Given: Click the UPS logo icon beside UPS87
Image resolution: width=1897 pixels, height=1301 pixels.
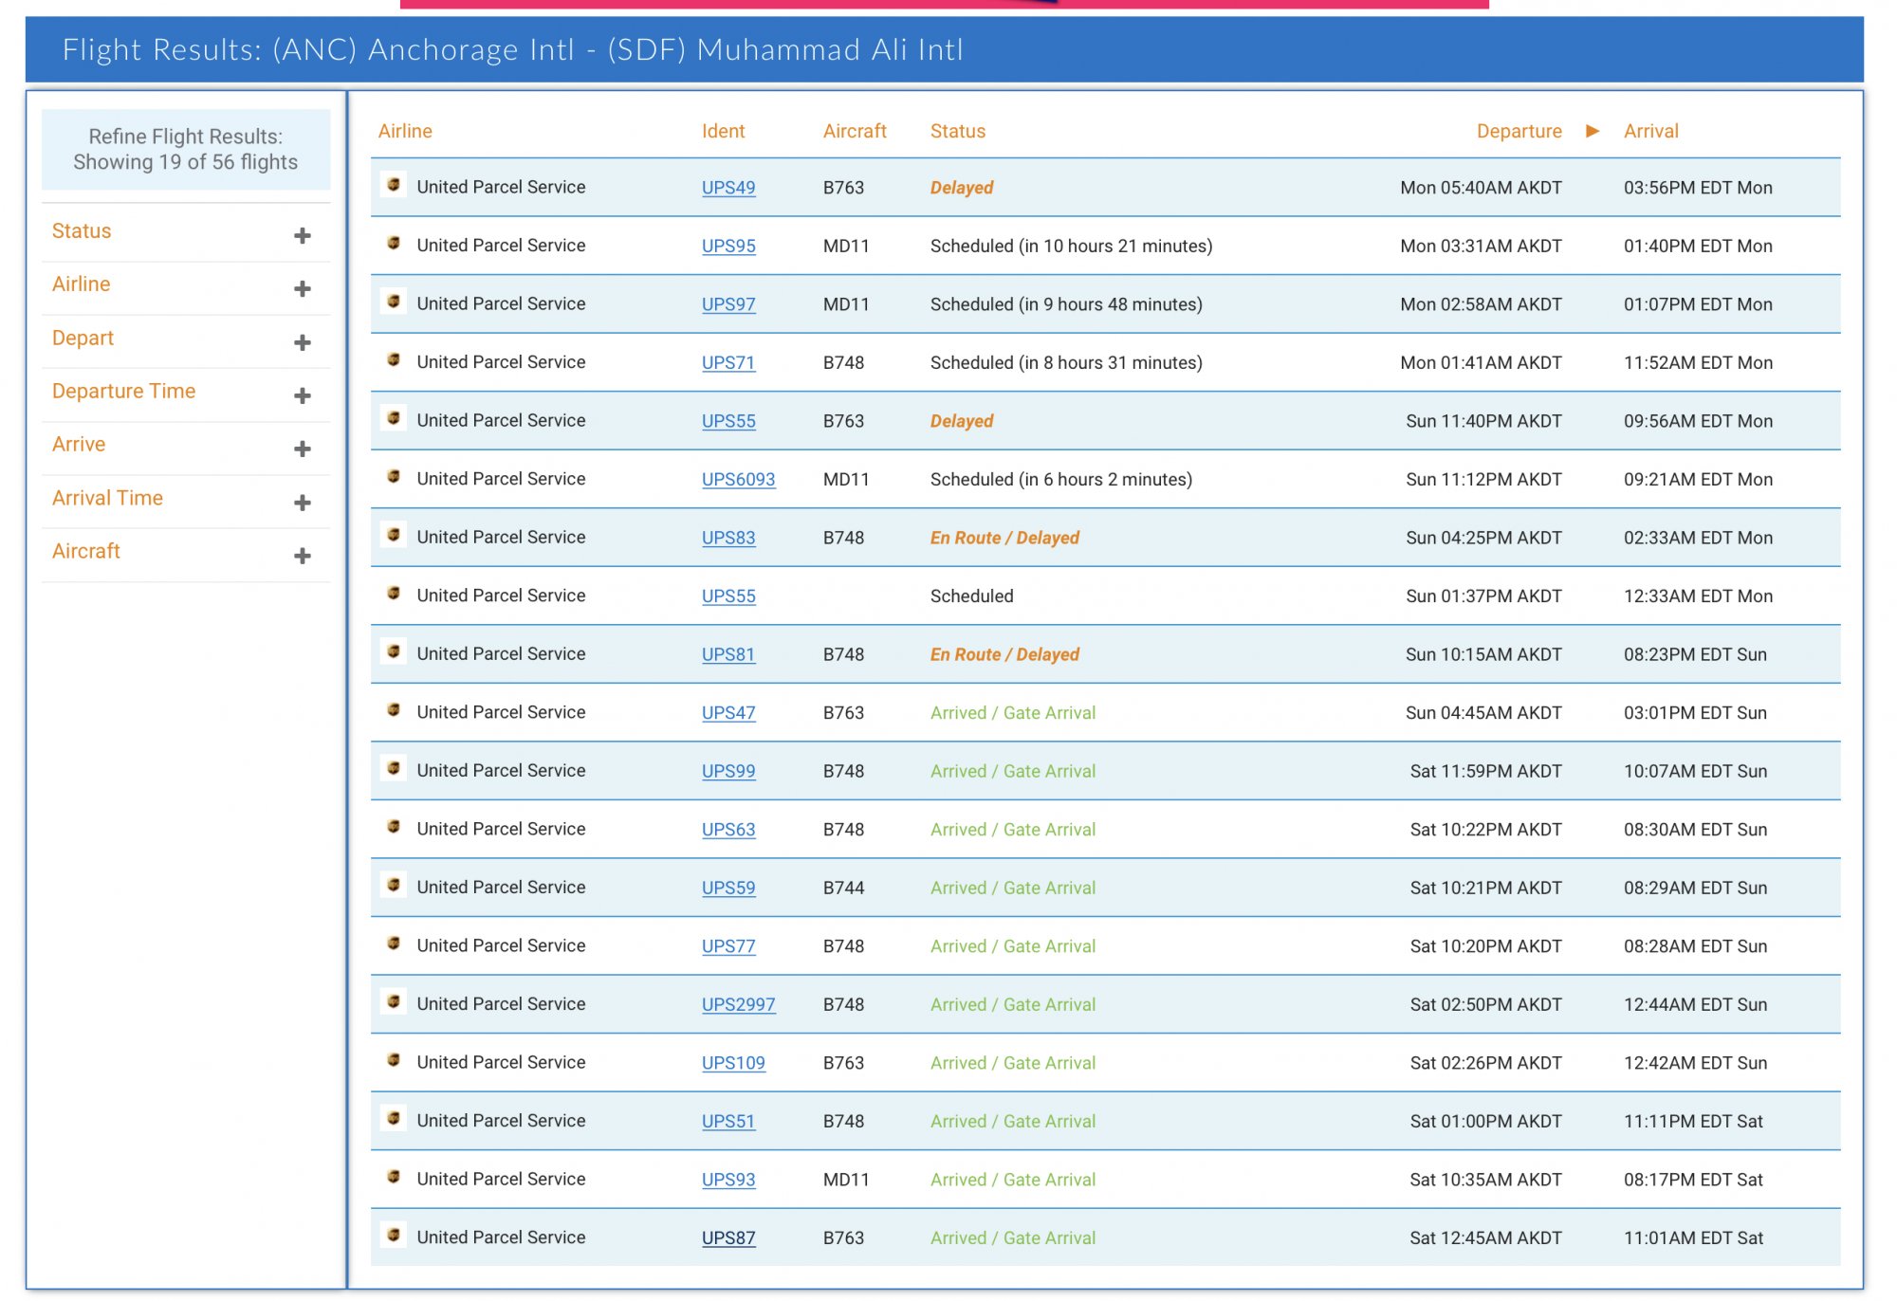Looking at the screenshot, I should tap(394, 1235).
